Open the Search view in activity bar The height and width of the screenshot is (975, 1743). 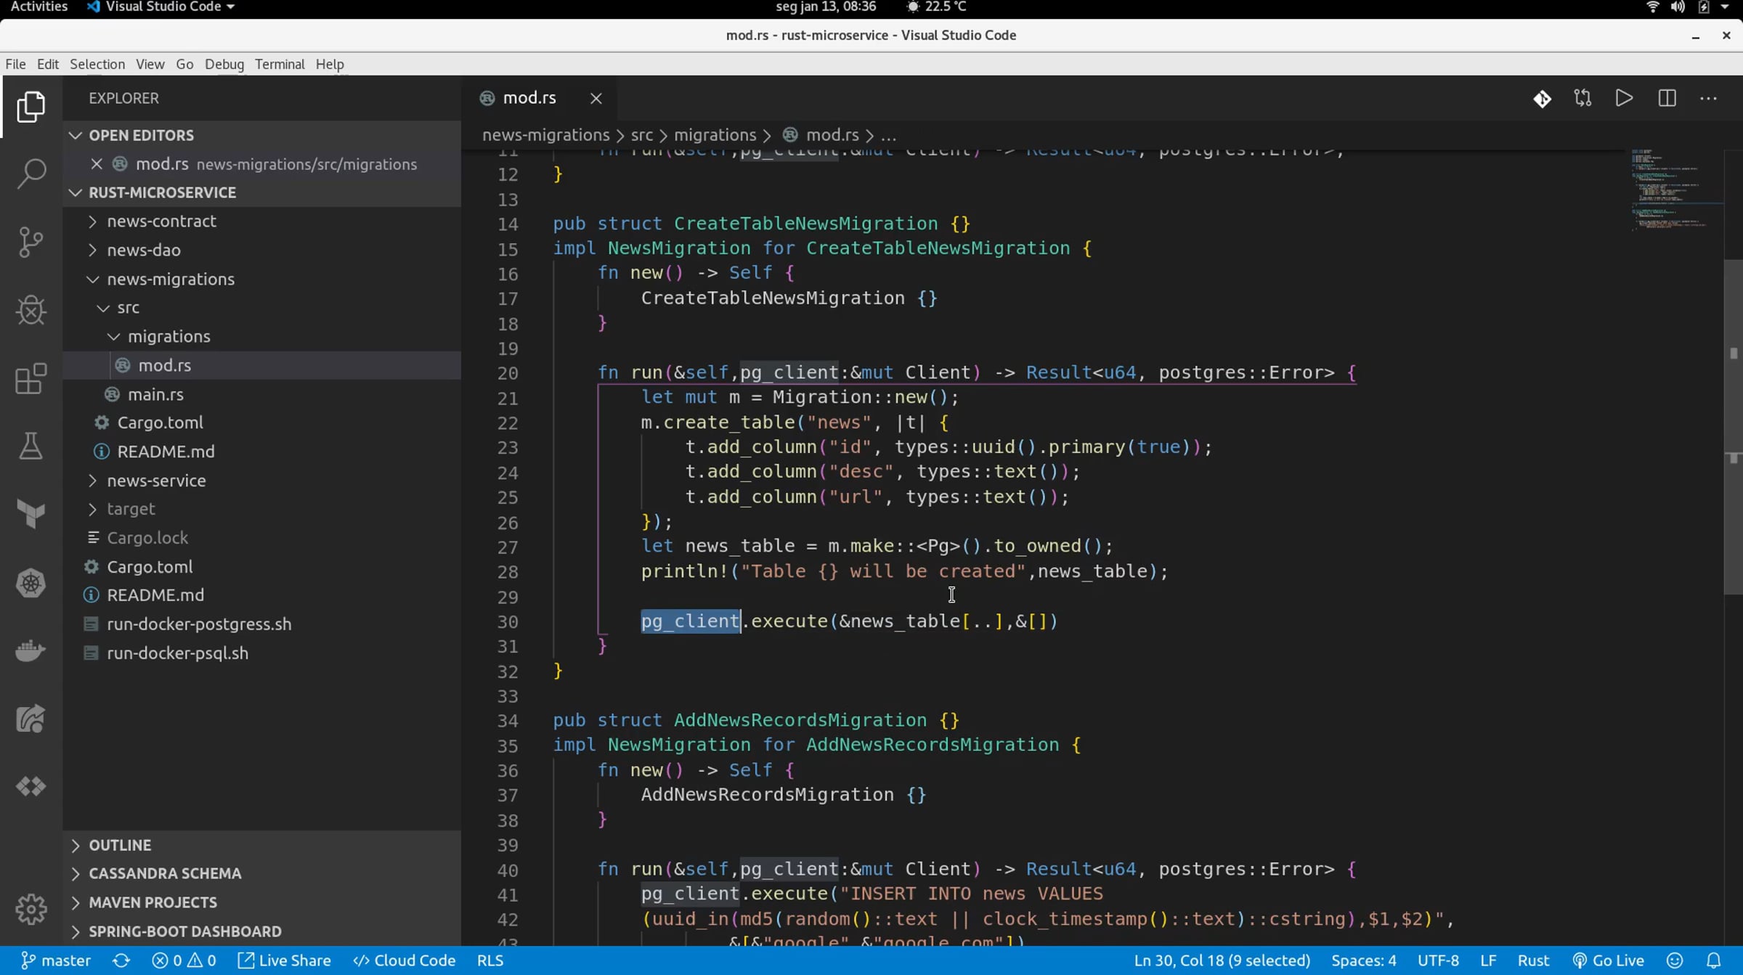(31, 173)
